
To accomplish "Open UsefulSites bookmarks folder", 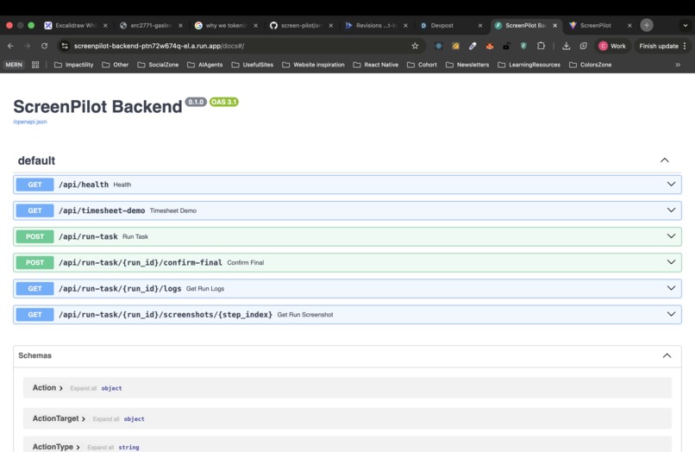I will pyautogui.click(x=253, y=65).
